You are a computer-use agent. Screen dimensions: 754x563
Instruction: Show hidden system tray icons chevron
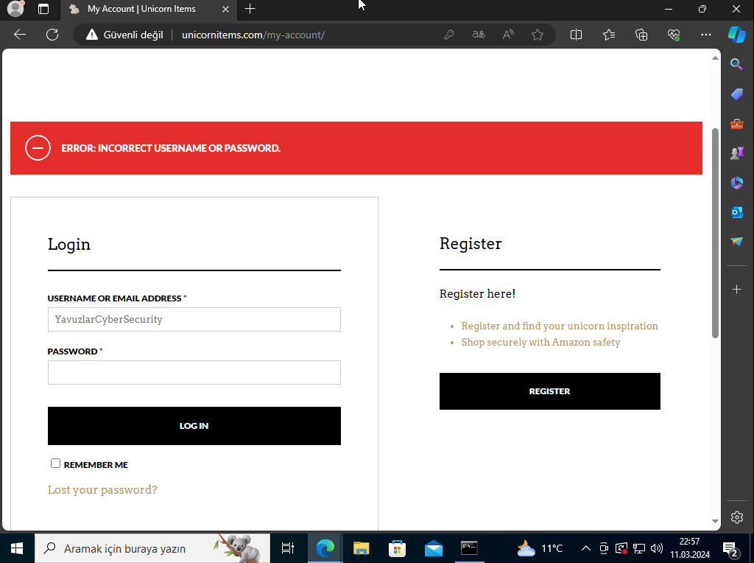(x=586, y=548)
